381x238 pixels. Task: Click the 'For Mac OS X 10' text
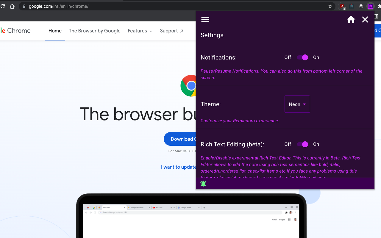point(182,151)
